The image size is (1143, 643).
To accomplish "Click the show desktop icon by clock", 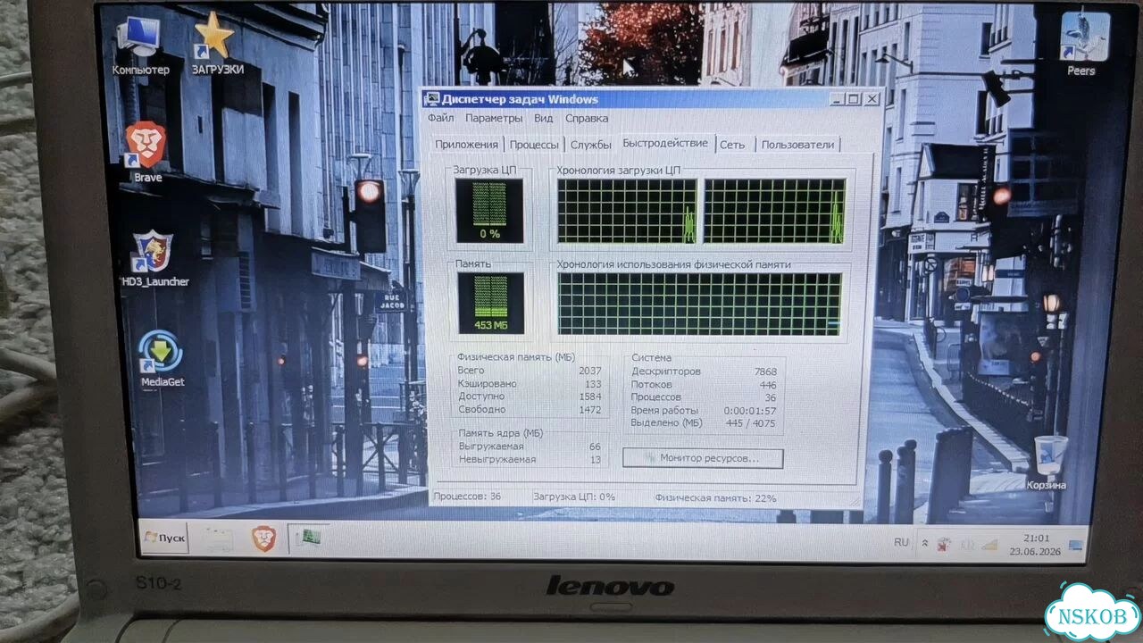I will [1075, 545].
